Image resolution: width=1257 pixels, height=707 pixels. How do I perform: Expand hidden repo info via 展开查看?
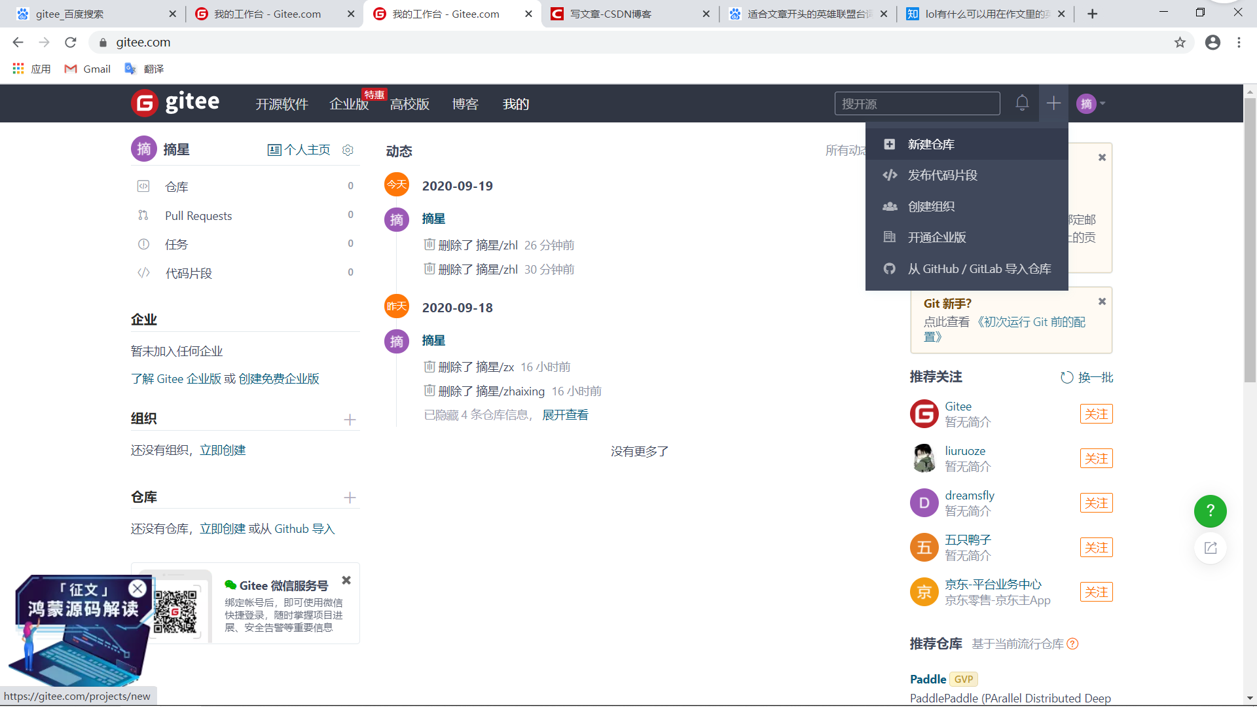click(564, 414)
